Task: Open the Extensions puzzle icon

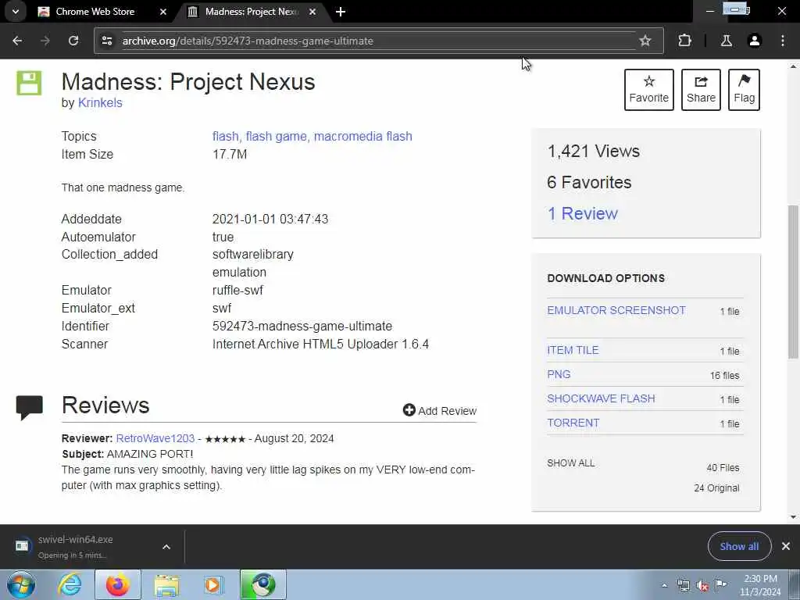Action: click(x=684, y=41)
